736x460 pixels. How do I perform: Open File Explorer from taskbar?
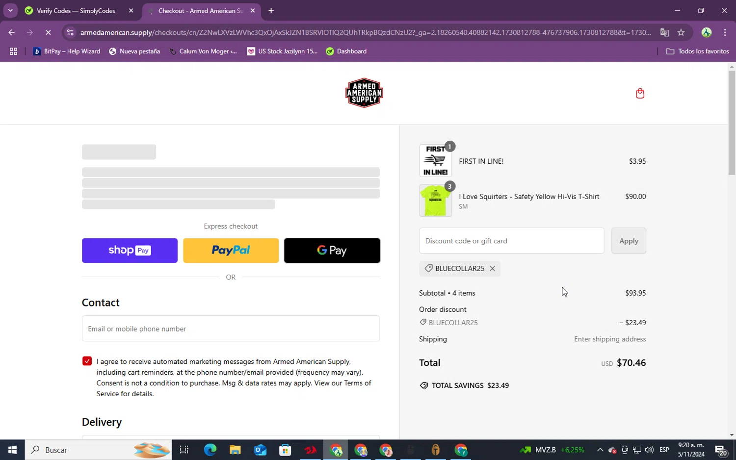click(x=235, y=450)
